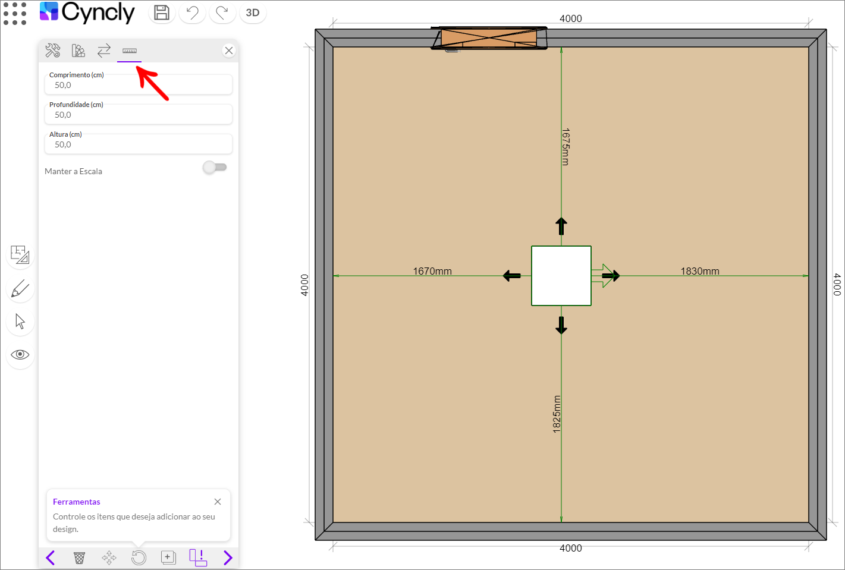Click the Cyncly logo
Image resolution: width=845 pixels, height=570 pixels.
point(87,12)
